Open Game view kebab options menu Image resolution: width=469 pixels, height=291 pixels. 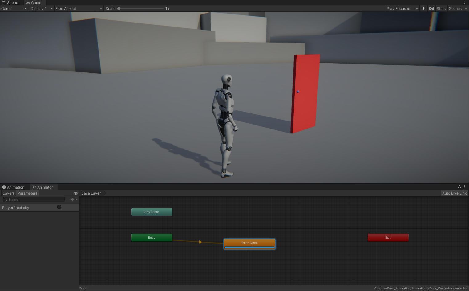click(465, 2)
